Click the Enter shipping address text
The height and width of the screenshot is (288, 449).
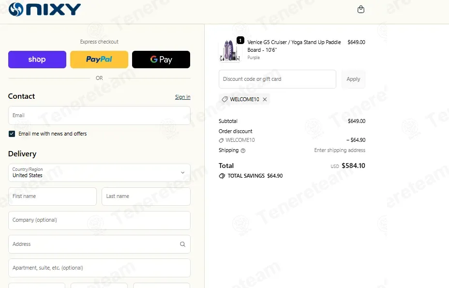(x=340, y=150)
